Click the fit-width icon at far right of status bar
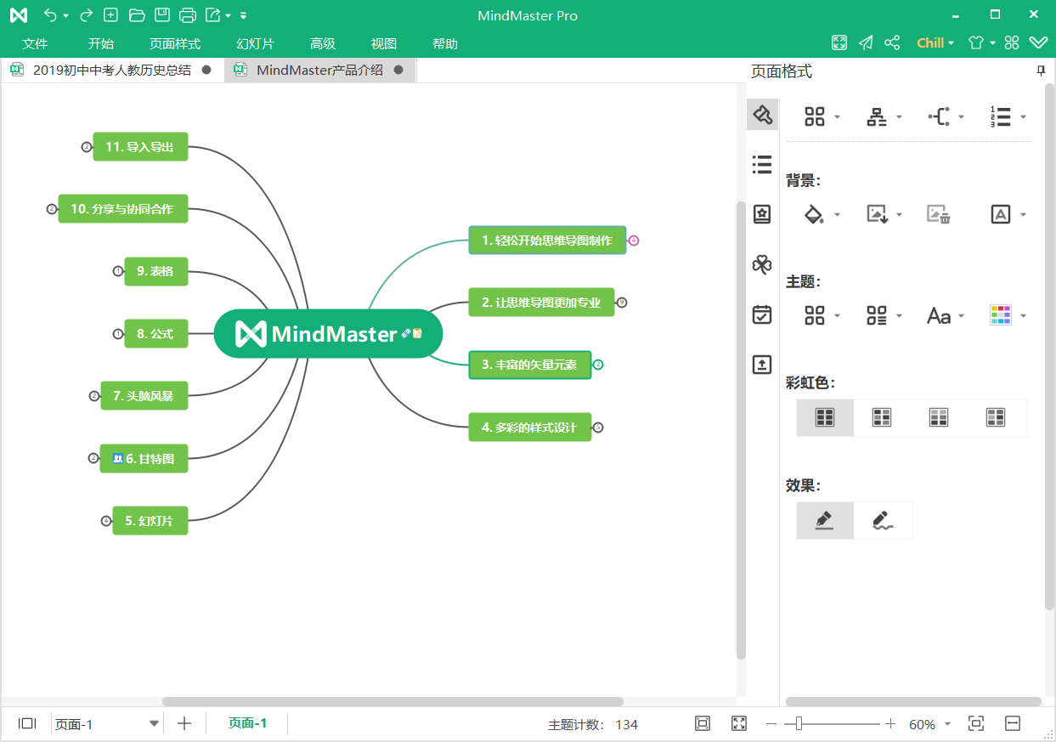Image resolution: width=1056 pixels, height=742 pixels. tap(1013, 723)
